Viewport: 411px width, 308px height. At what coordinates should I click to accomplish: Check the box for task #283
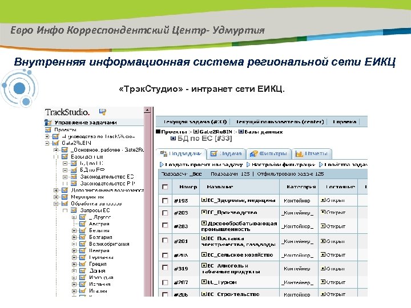click(x=165, y=225)
